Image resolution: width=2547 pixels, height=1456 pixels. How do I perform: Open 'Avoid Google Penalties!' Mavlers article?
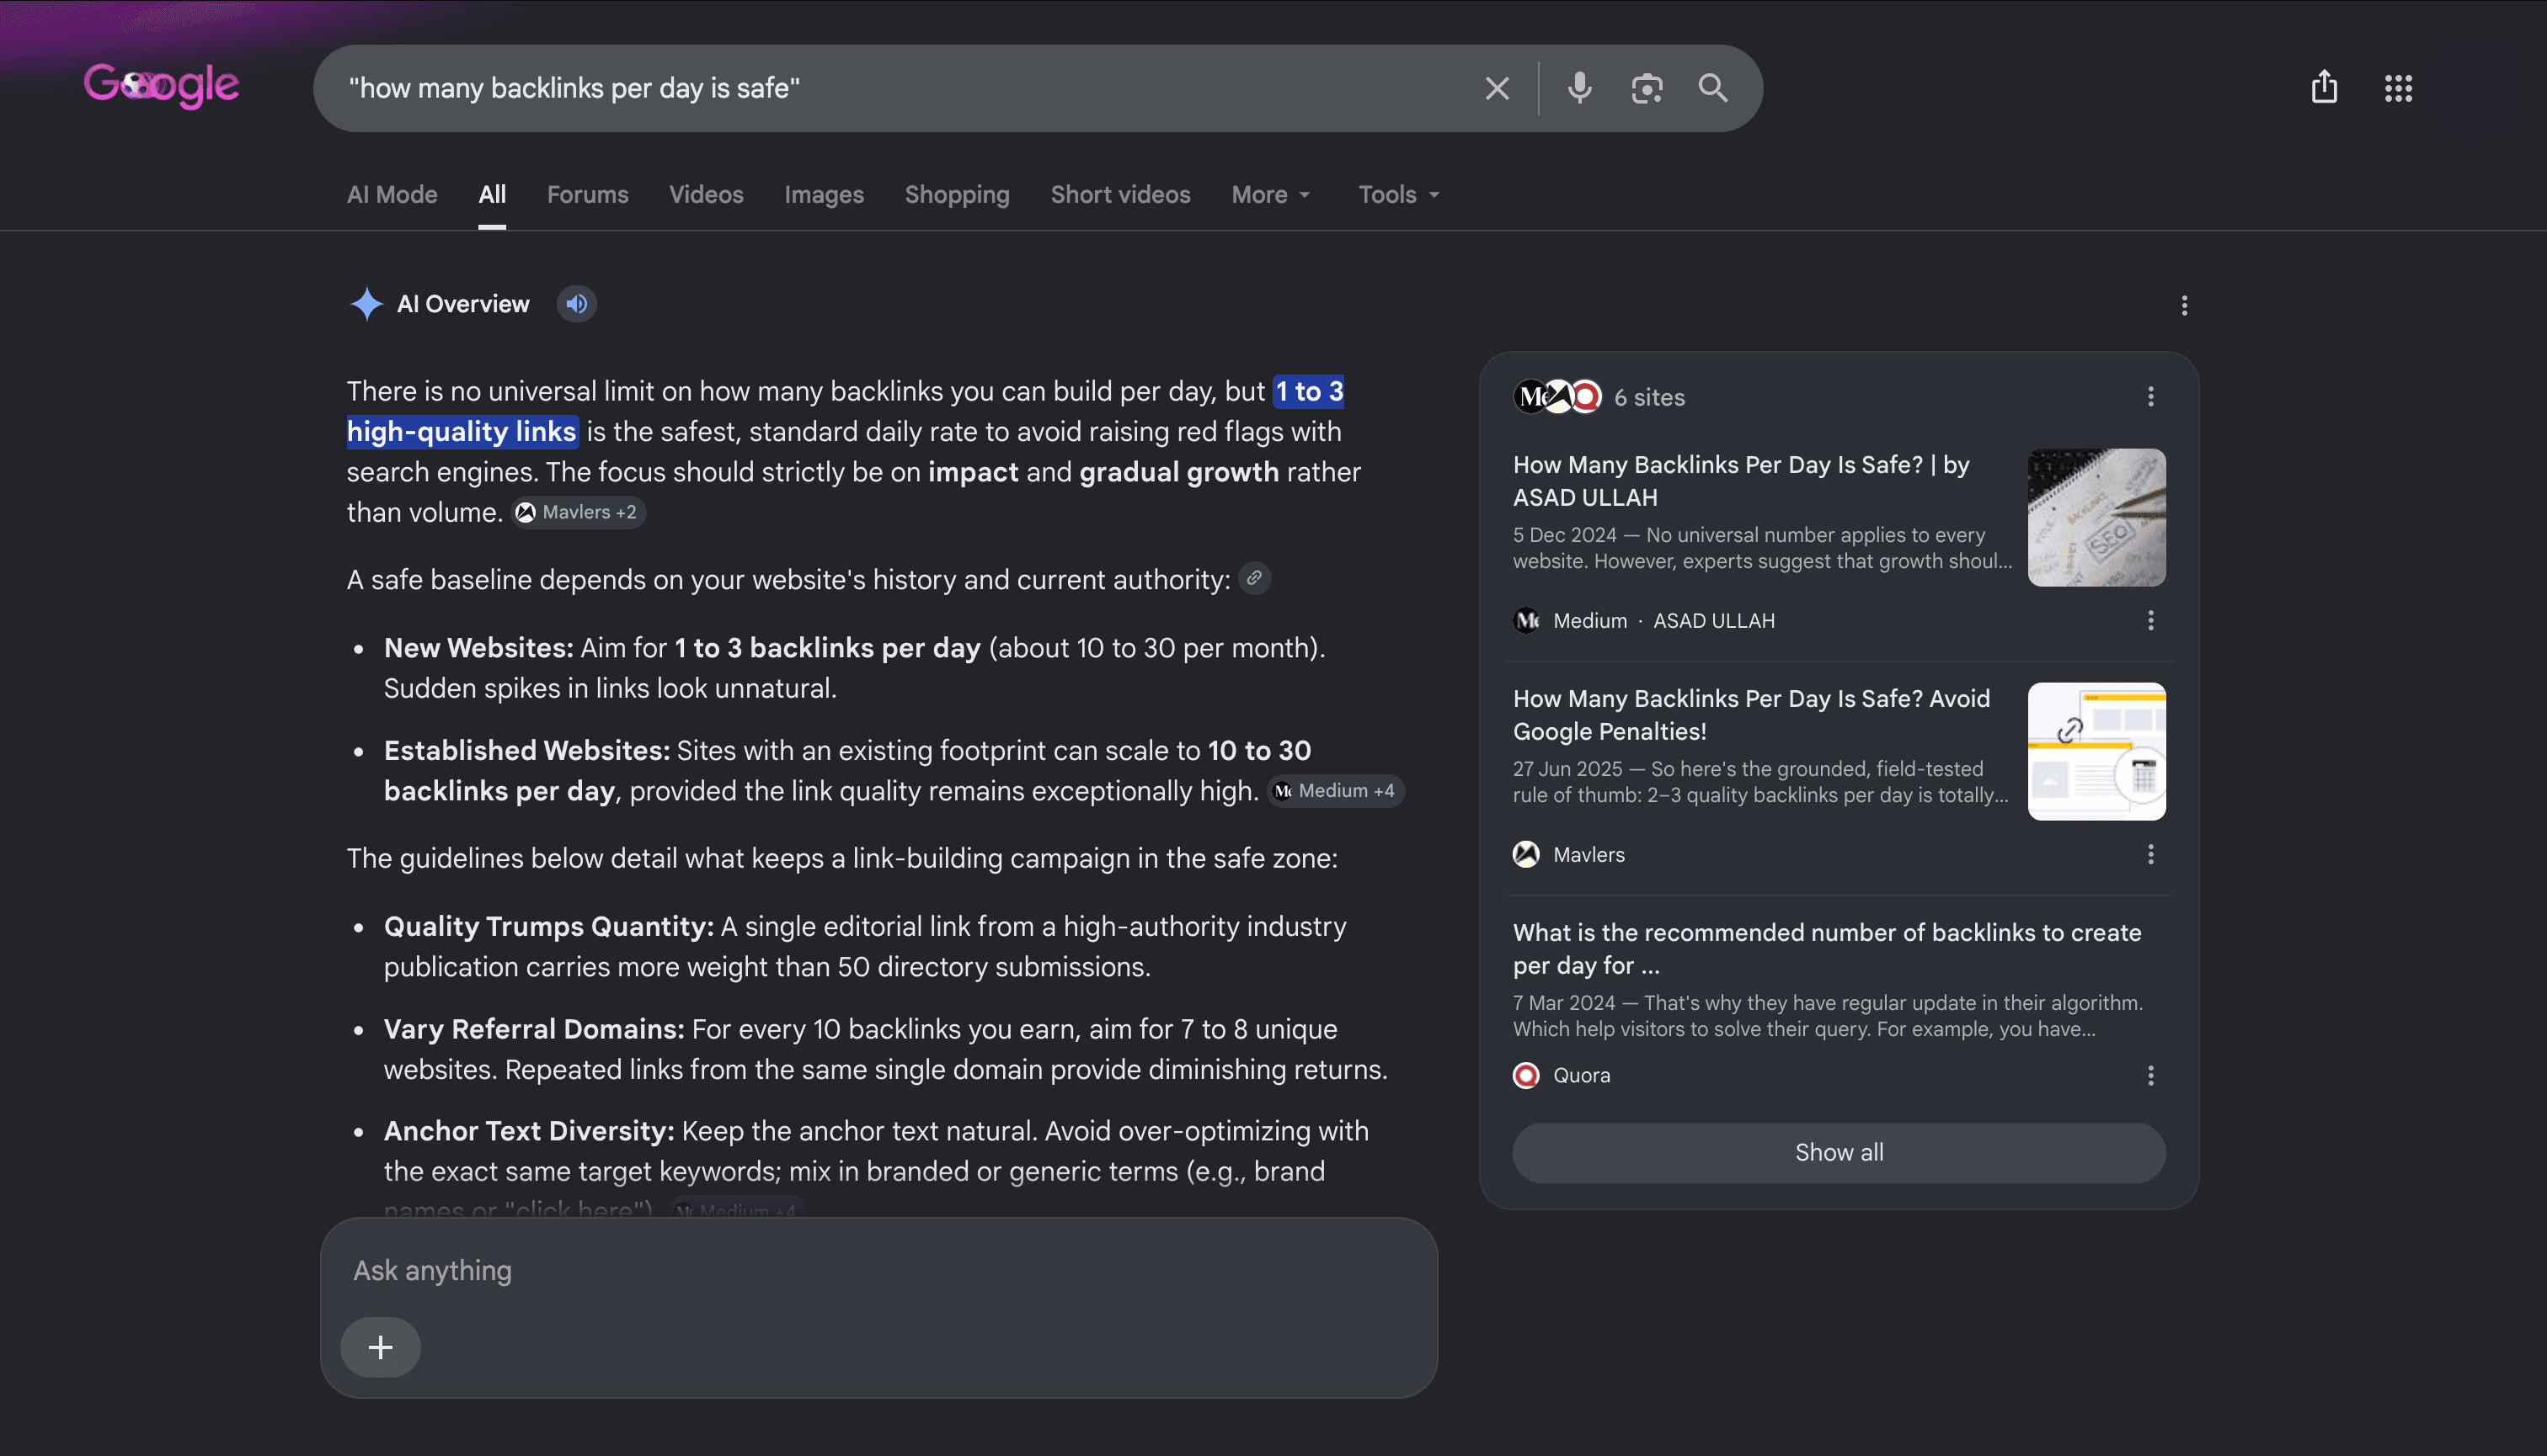[x=1751, y=715]
